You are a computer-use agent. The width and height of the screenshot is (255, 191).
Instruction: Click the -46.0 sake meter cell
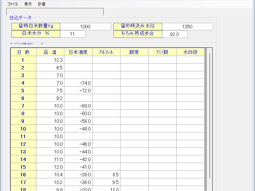78,144
